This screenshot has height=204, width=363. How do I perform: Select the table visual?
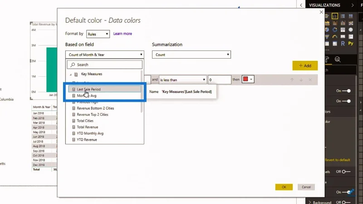(327, 44)
